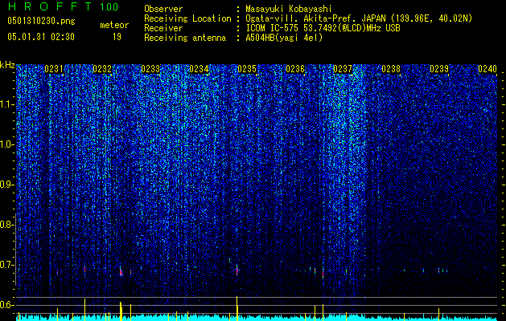Click the 0233 time marker
The image size is (506, 321).
point(150,69)
